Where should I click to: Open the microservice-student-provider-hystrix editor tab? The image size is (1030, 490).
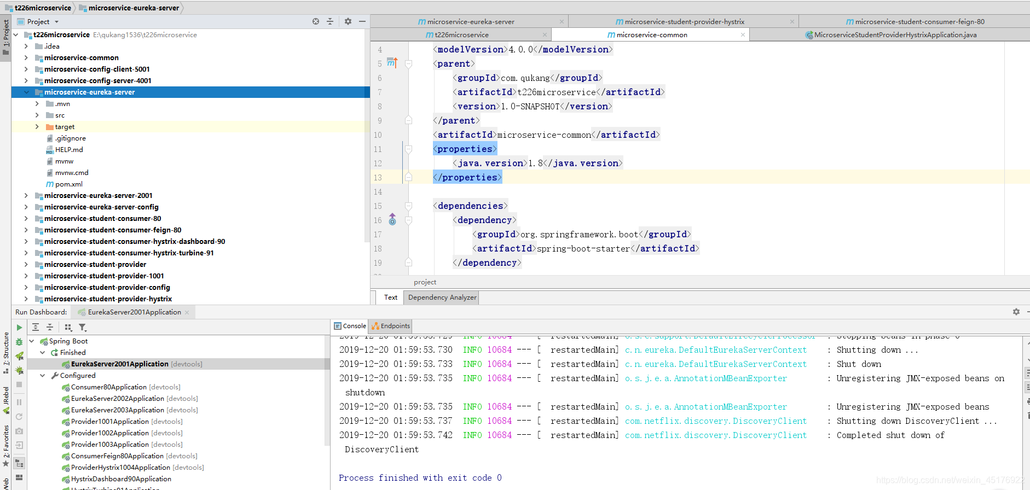pos(684,22)
